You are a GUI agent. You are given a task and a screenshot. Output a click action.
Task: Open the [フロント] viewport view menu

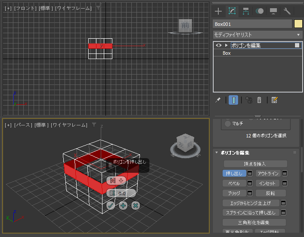pos(25,8)
